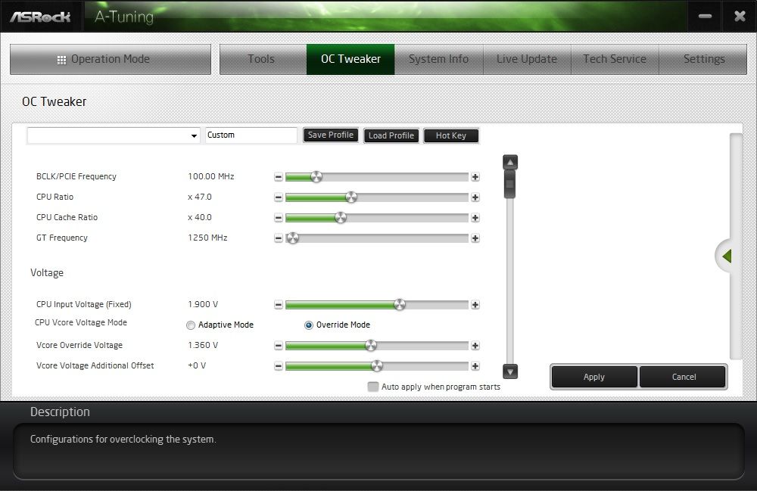Image resolution: width=757 pixels, height=491 pixels.
Task: Raise GT Frequency using plus icon
Action: pos(475,238)
